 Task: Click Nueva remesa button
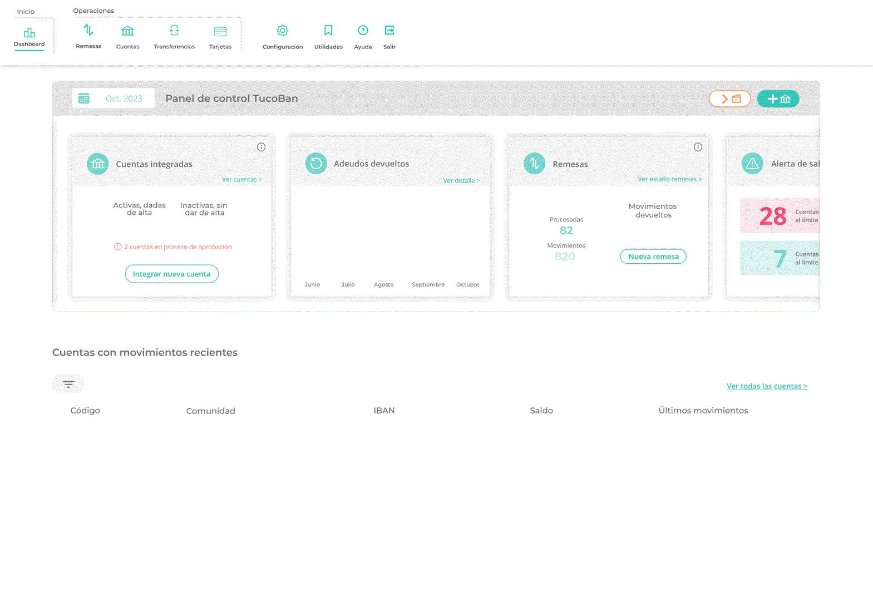pyautogui.click(x=653, y=257)
